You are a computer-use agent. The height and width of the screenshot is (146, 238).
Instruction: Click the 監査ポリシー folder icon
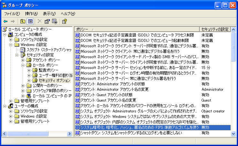click(x=35, y=70)
